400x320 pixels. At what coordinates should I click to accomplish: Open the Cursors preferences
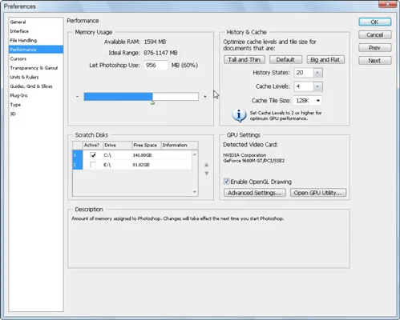(18, 58)
